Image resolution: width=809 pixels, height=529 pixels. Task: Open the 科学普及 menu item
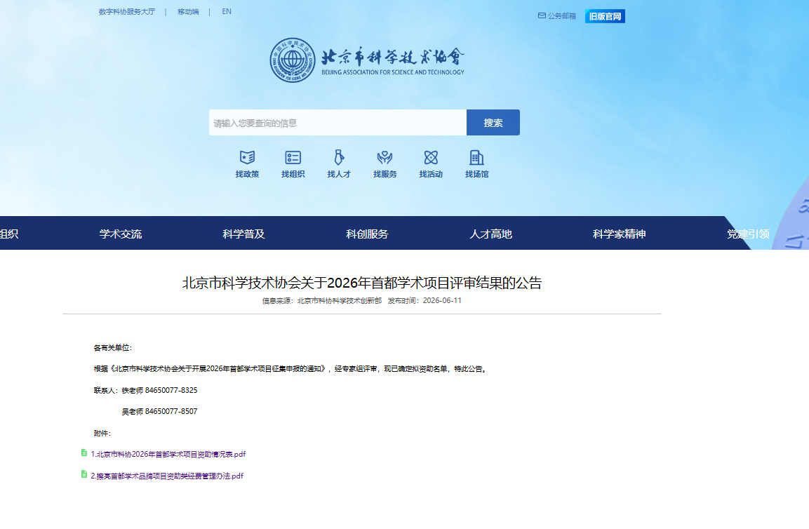(243, 234)
